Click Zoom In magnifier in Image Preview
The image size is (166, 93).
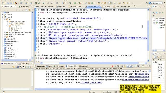point(23,67)
